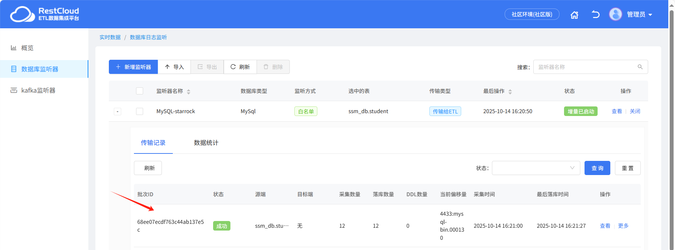Click the back arrow icon in header
The height and width of the screenshot is (250, 675).
pyautogui.click(x=595, y=14)
